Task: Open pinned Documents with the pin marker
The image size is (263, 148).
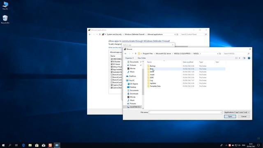Action: point(134,62)
